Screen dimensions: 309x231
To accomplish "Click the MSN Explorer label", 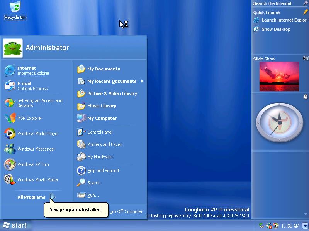I will coord(30,118).
